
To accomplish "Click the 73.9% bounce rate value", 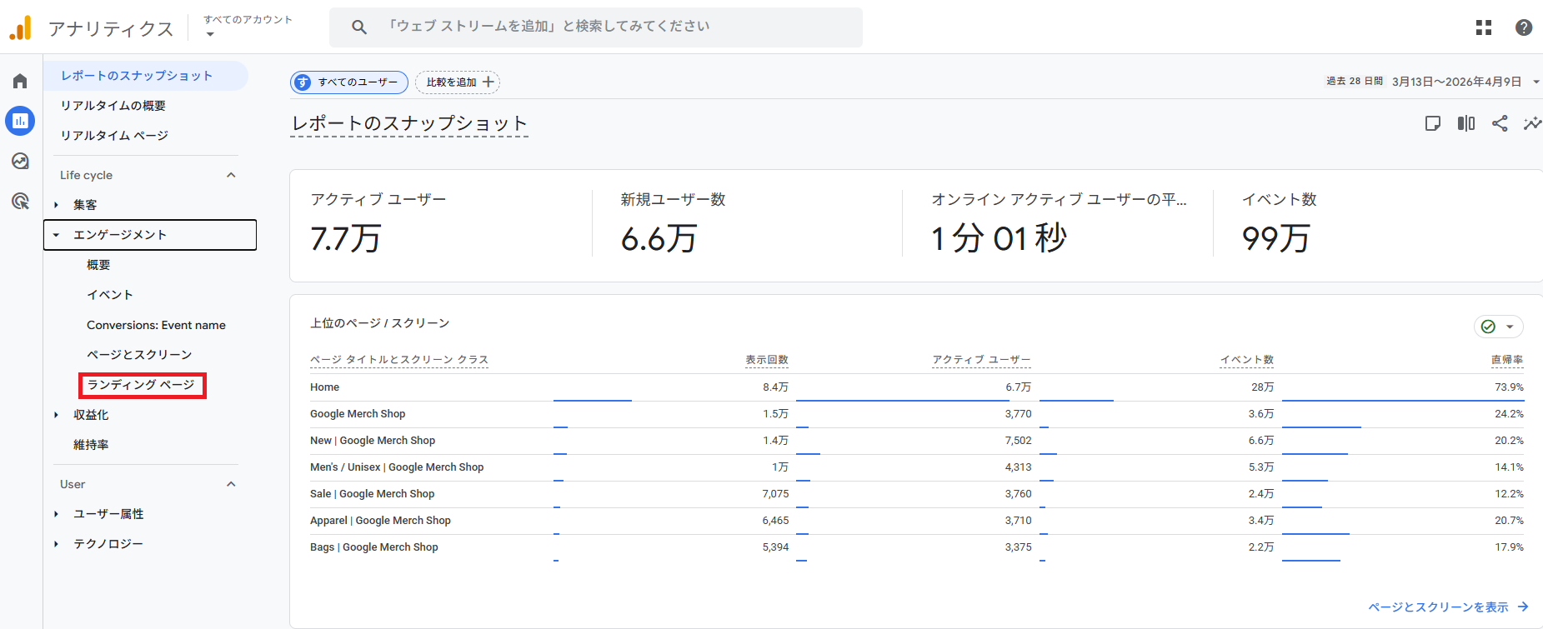I will 1509,387.
